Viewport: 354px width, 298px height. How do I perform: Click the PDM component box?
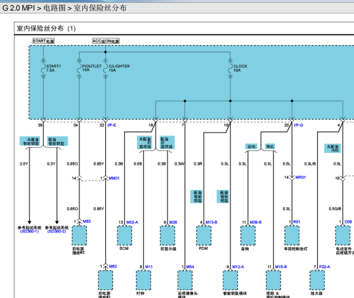[204, 236]
